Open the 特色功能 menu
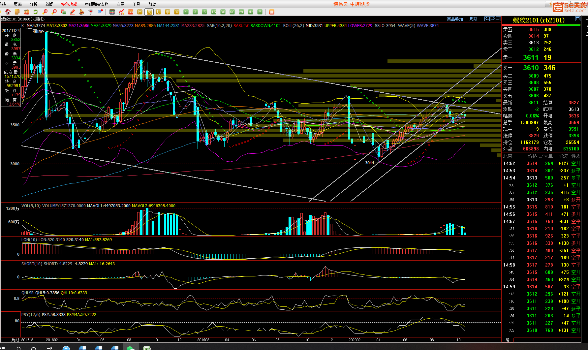 click(69, 4)
